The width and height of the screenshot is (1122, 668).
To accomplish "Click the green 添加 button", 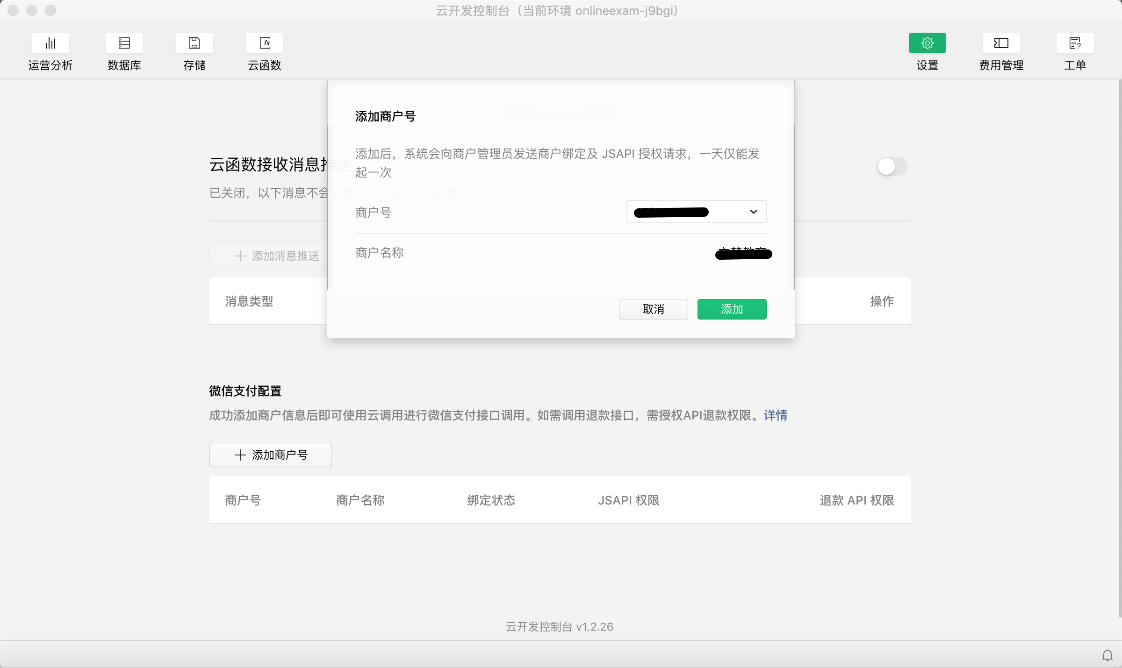I will click(x=732, y=309).
